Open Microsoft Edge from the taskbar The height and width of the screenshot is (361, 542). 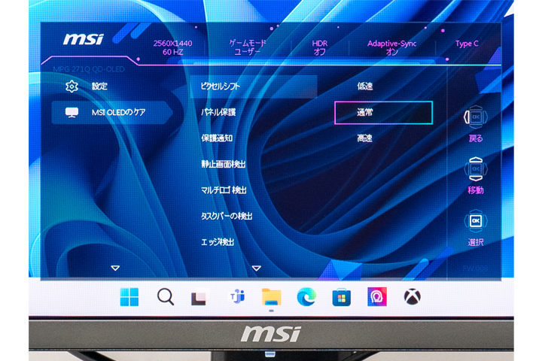click(306, 297)
